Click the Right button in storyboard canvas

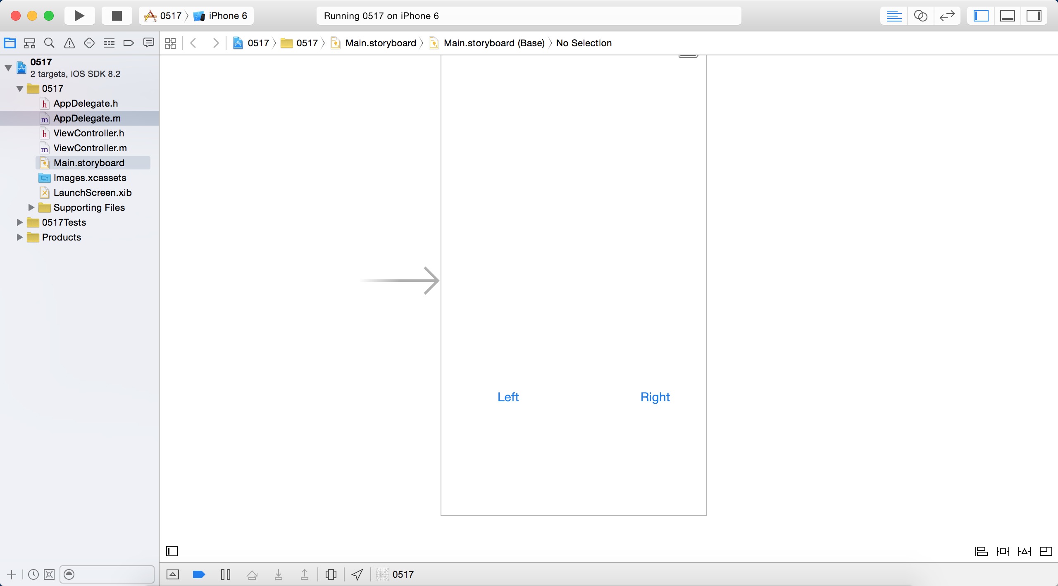tap(655, 396)
